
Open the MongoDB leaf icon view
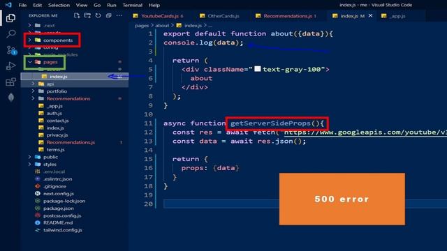click(11, 98)
